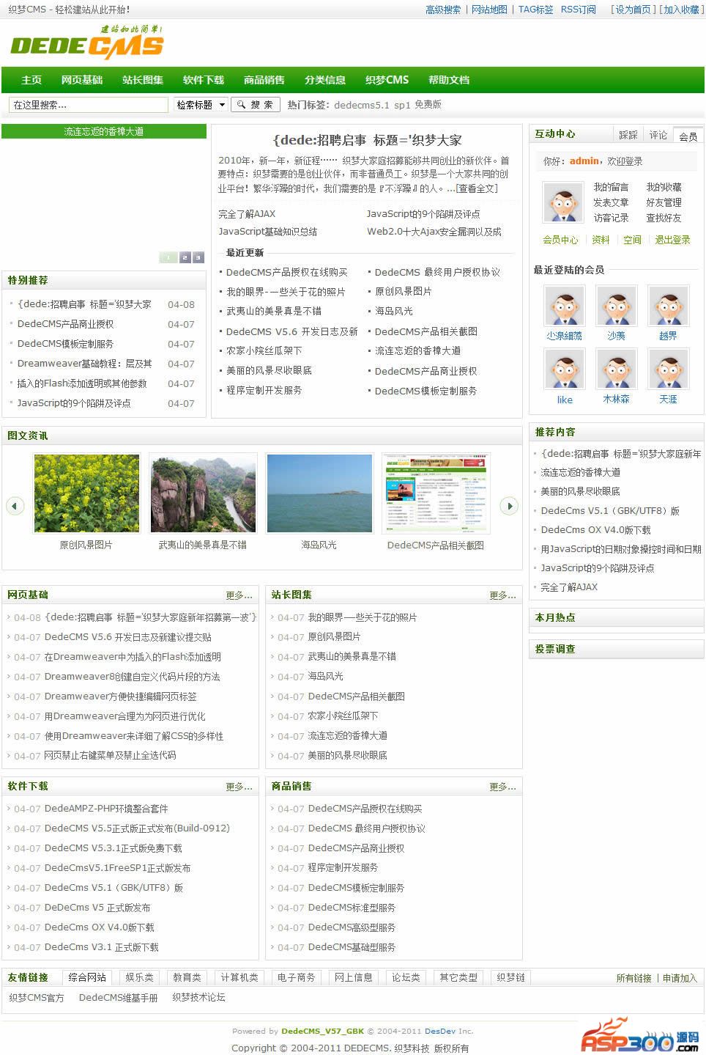706x1055 pixels.
Task: Expand 更多 link in 网页基础 section
Action: pyautogui.click(x=239, y=595)
